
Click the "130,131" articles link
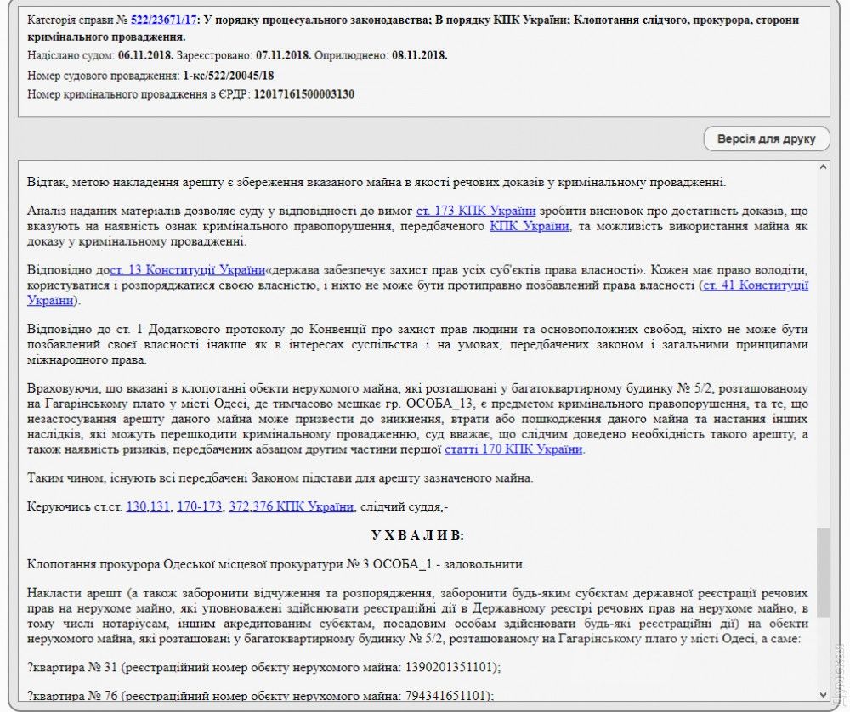(x=148, y=506)
